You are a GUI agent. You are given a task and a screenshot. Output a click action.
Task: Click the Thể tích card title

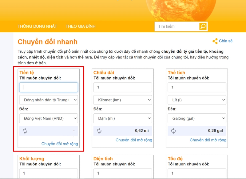coord(176,73)
